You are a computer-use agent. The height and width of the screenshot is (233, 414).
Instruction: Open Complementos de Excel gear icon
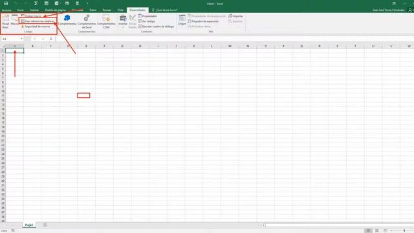87,21
